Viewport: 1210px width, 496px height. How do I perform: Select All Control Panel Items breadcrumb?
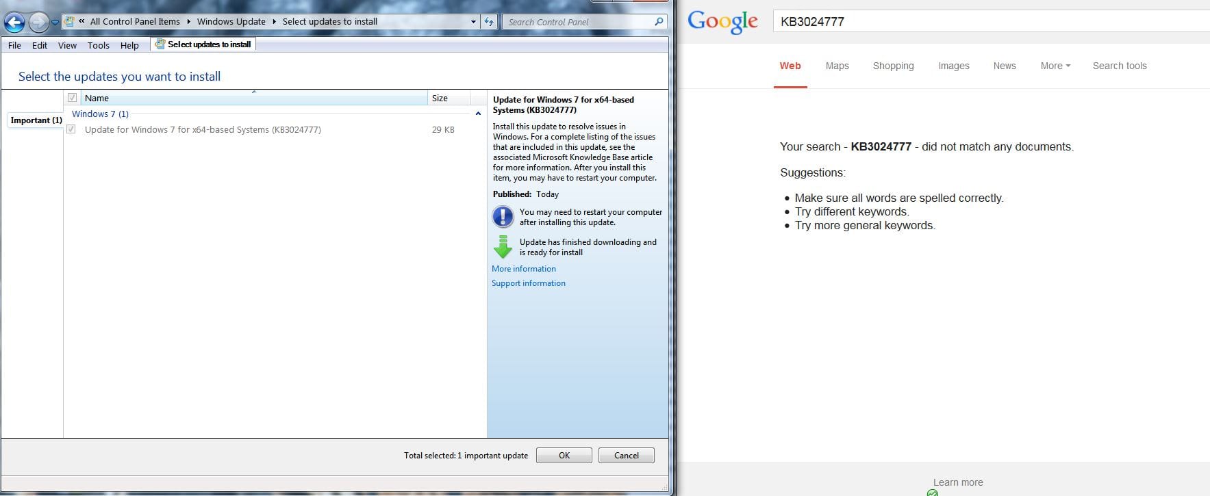coord(135,21)
